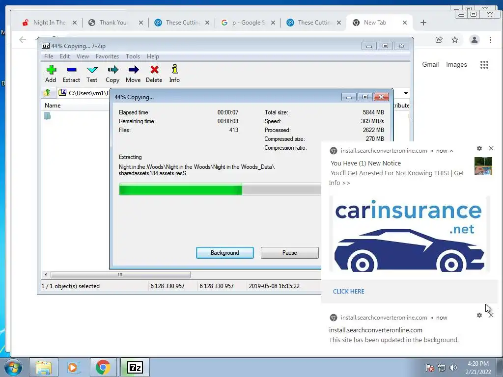Open the network tray icon
The height and width of the screenshot is (377, 503).
[442, 368]
